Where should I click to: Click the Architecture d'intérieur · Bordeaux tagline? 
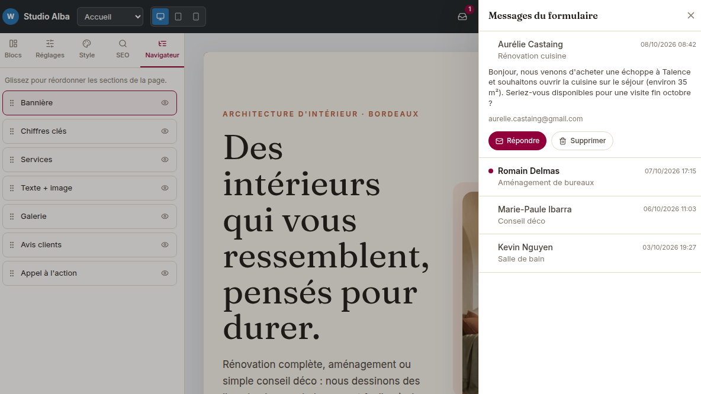320,114
